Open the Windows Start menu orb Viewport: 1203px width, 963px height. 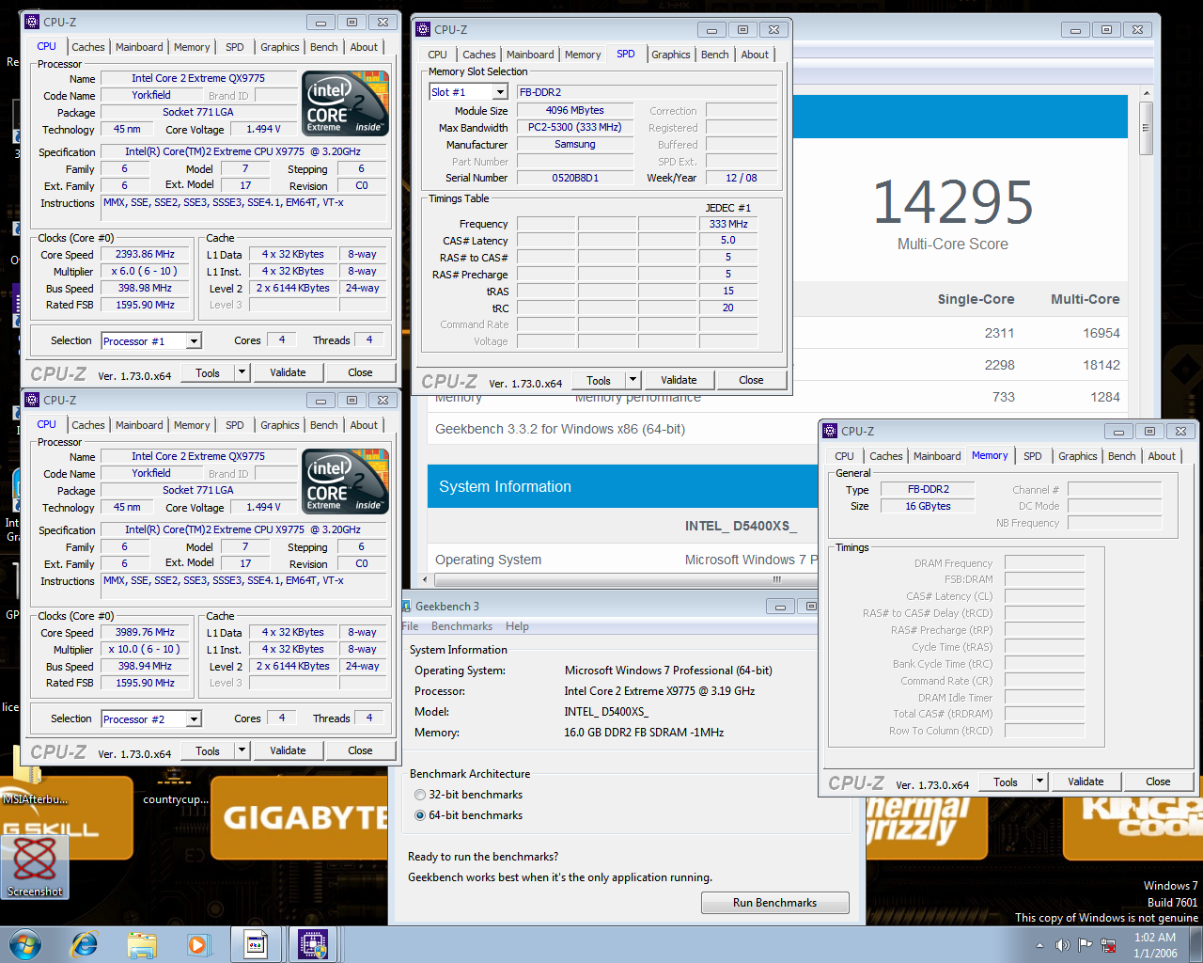tap(25, 943)
